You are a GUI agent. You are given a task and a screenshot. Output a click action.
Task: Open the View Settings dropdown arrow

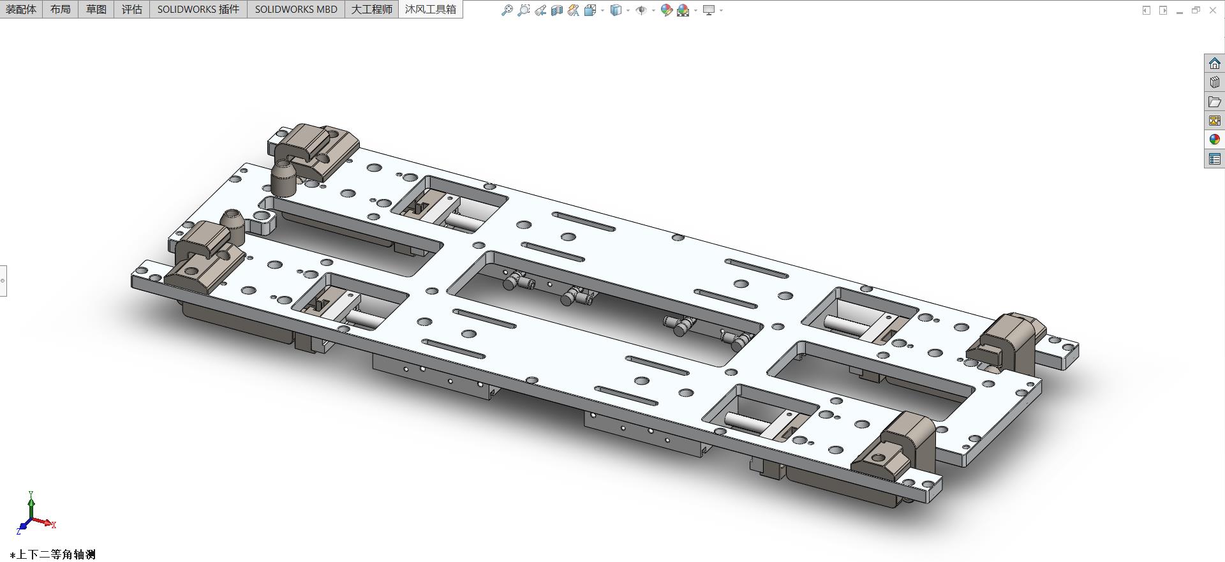pyautogui.click(x=721, y=10)
